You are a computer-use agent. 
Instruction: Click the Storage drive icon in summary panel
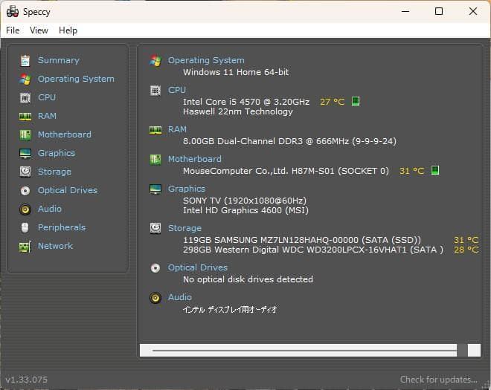click(155, 228)
